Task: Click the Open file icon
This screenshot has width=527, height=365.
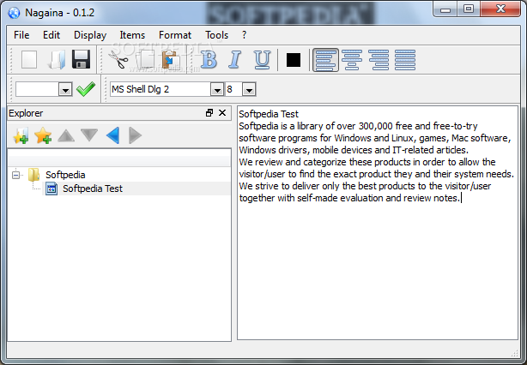Action: pyautogui.click(x=56, y=60)
